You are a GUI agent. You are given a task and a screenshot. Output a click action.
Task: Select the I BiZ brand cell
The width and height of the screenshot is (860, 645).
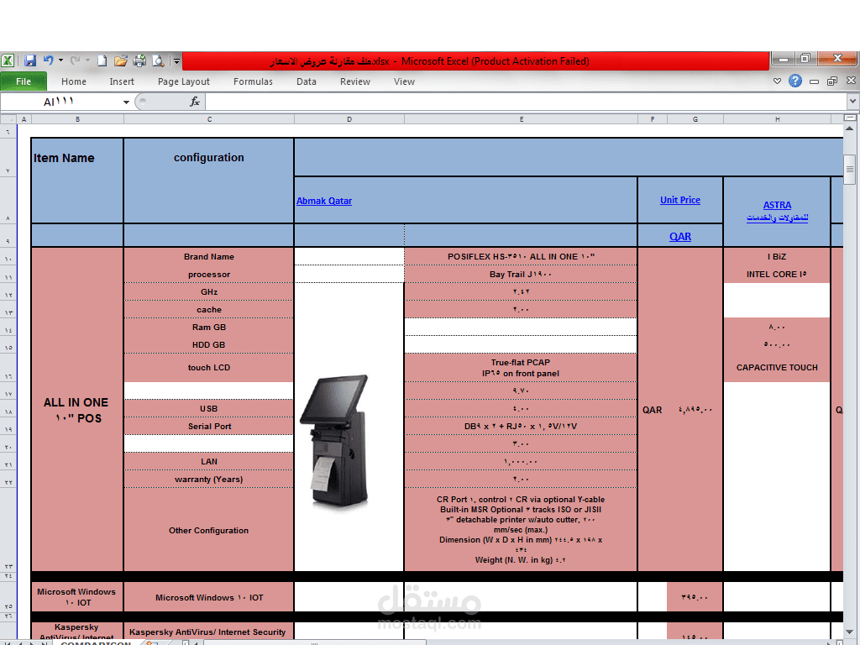pyautogui.click(x=777, y=257)
